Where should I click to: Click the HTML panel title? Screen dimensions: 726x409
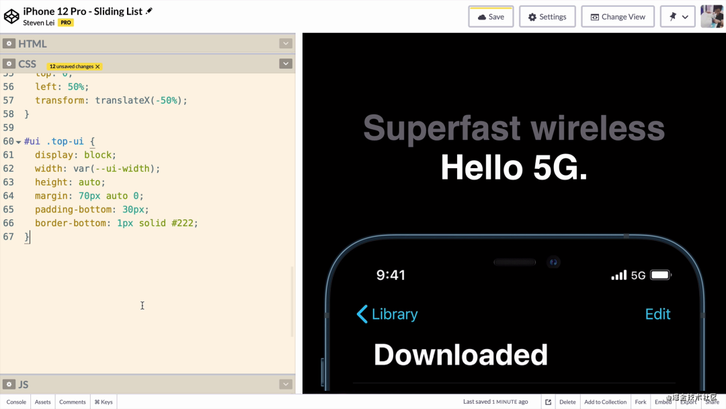point(32,44)
